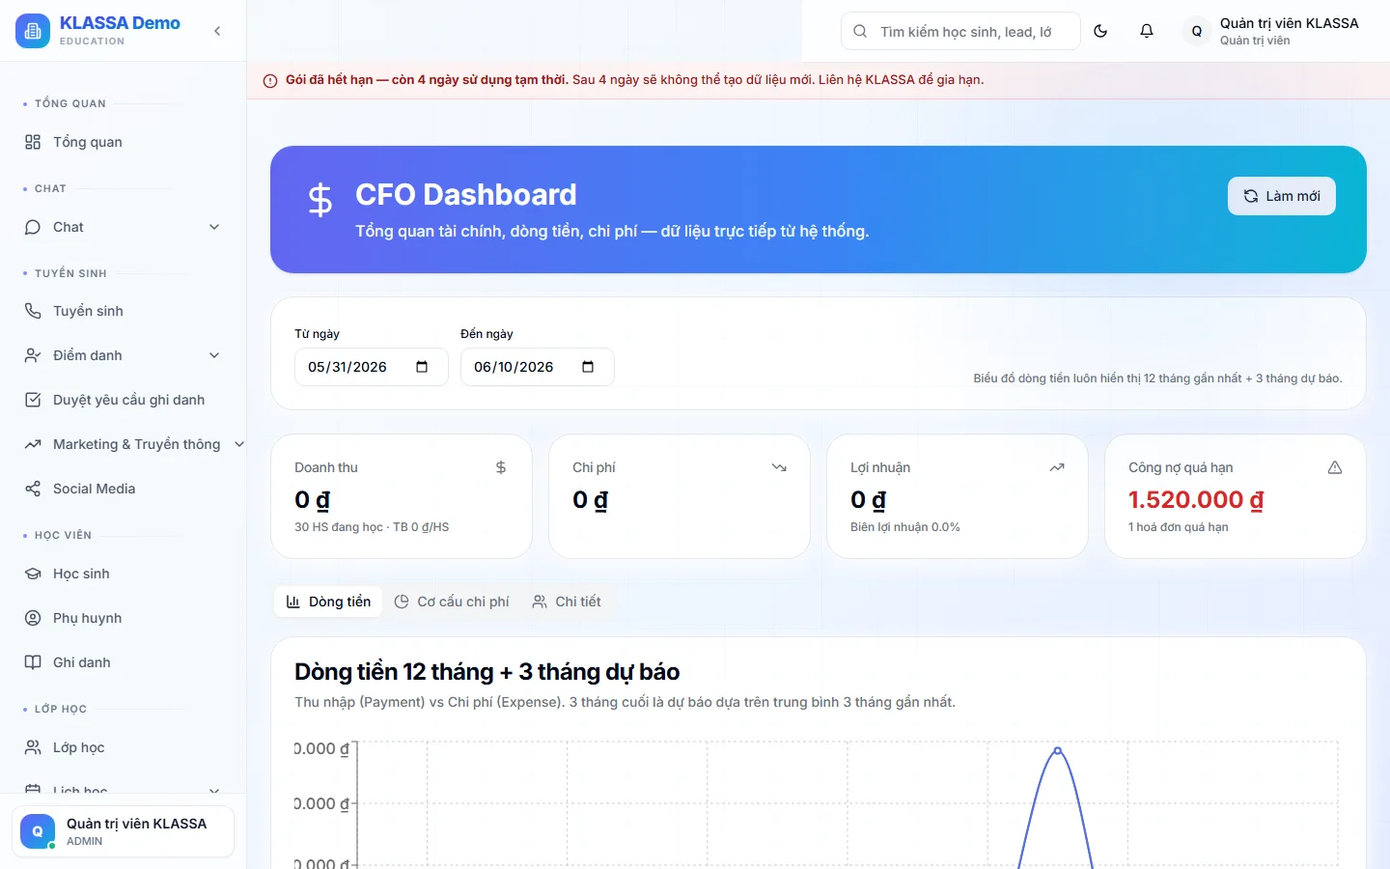Open notifications bell
This screenshot has width=1390, height=869.
[x=1147, y=31]
